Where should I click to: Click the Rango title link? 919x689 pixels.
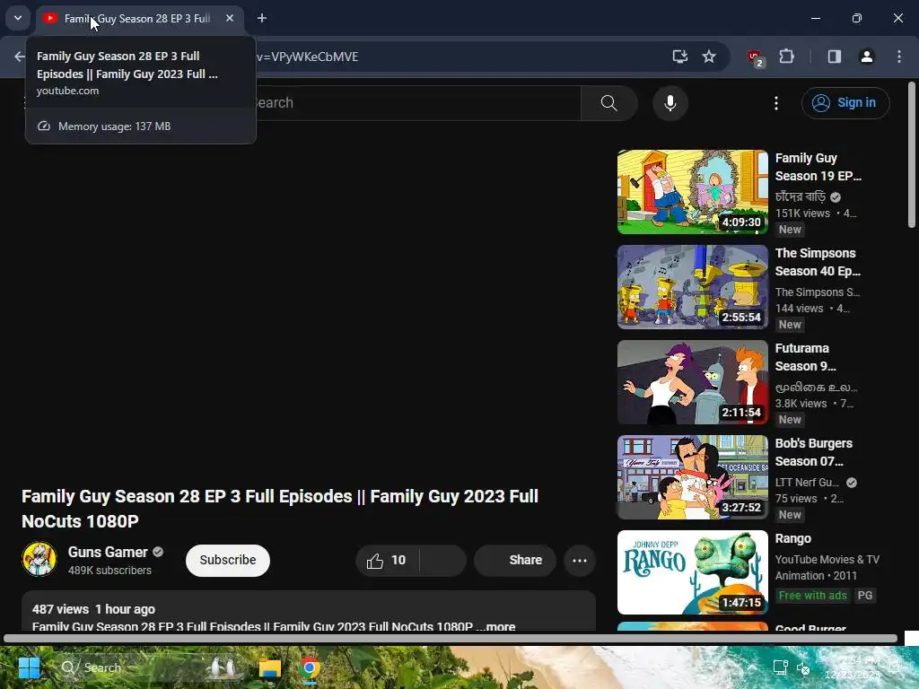(793, 538)
